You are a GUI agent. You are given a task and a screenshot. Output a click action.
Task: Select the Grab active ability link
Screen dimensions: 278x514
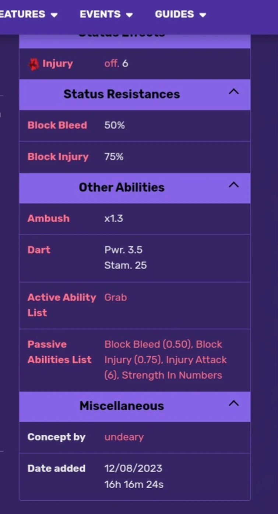point(116,297)
